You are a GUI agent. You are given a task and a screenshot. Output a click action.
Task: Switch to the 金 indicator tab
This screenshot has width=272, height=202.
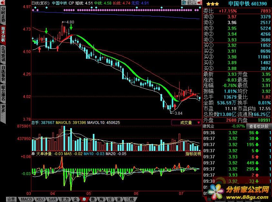[75, 199]
